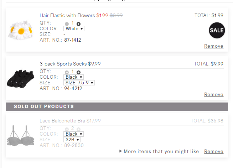Expand More items that you might like

159,151
